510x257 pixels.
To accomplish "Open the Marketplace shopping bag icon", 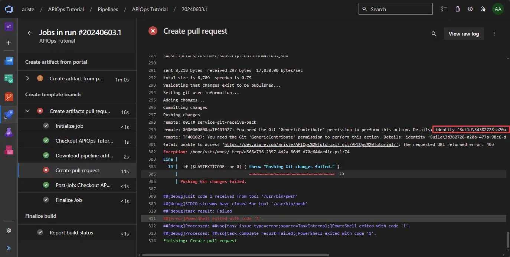I will tap(457, 9).
